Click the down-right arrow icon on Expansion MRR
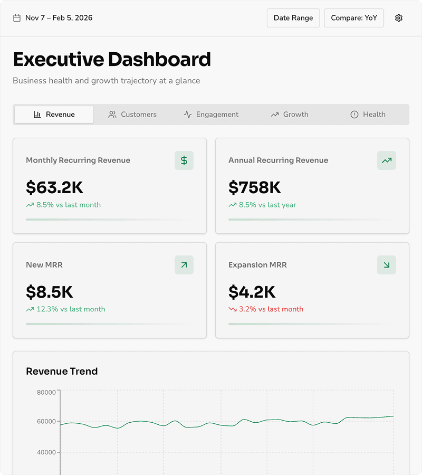The height and width of the screenshot is (475, 422). click(x=387, y=265)
